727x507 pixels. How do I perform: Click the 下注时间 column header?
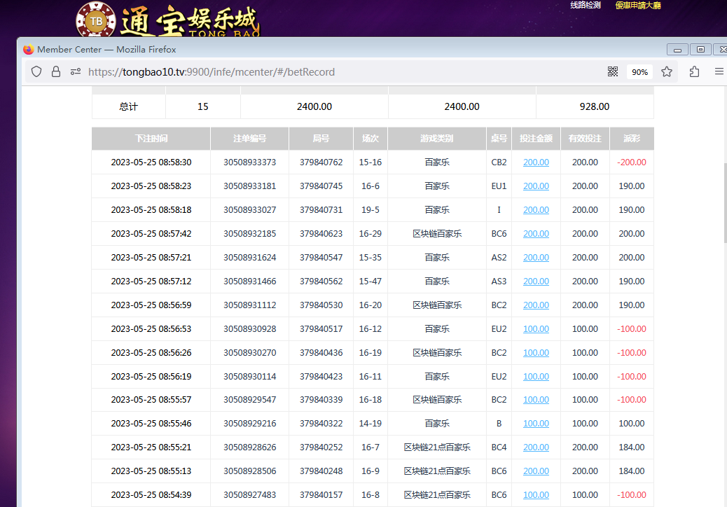click(151, 139)
